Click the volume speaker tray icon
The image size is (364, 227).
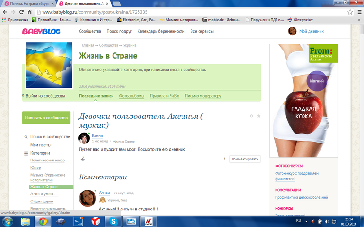[327, 221]
